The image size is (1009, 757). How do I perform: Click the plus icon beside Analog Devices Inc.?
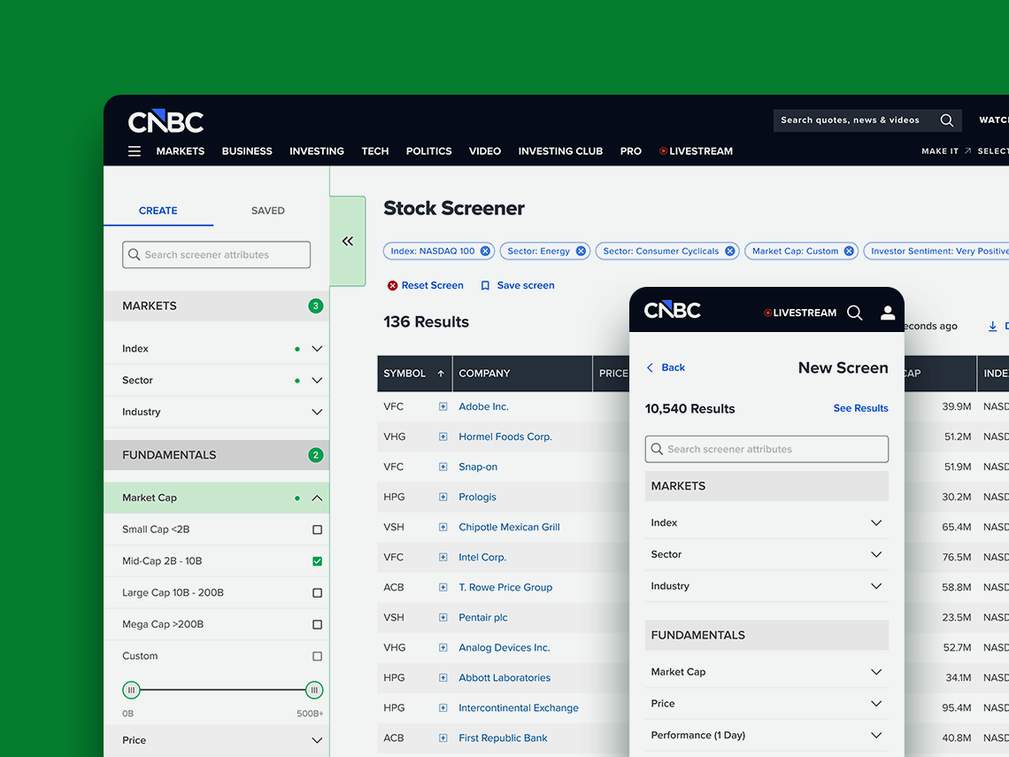[443, 647]
